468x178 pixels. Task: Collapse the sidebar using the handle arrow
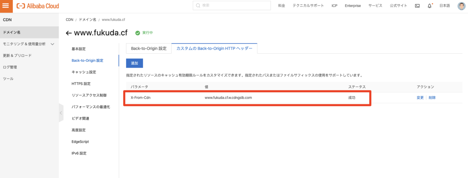(x=61, y=113)
